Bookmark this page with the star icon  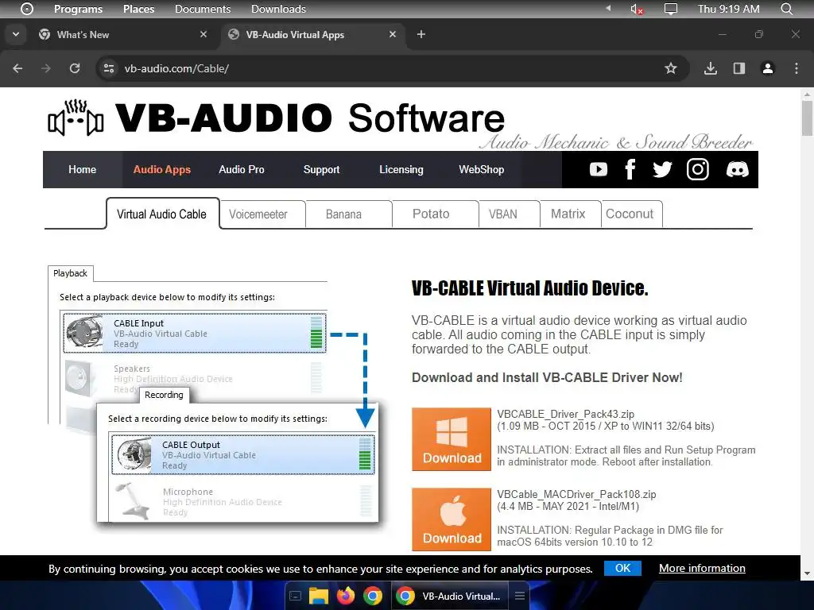click(x=671, y=68)
